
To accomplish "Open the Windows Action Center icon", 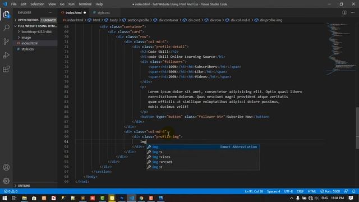I will pyautogui.click(x=351, y=198).
